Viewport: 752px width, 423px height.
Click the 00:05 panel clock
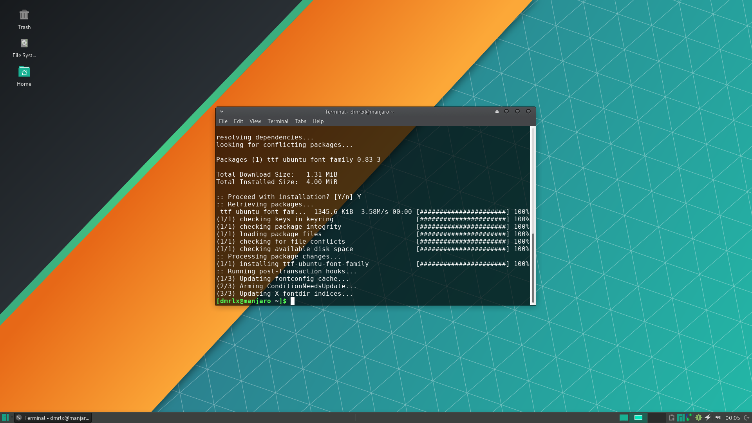[732, 418]
